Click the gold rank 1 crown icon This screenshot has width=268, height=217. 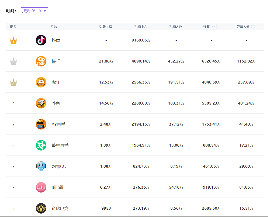[x=13, y=41]
